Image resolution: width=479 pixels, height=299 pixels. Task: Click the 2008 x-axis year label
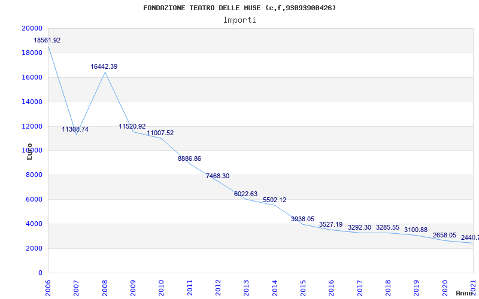[105, 288]
